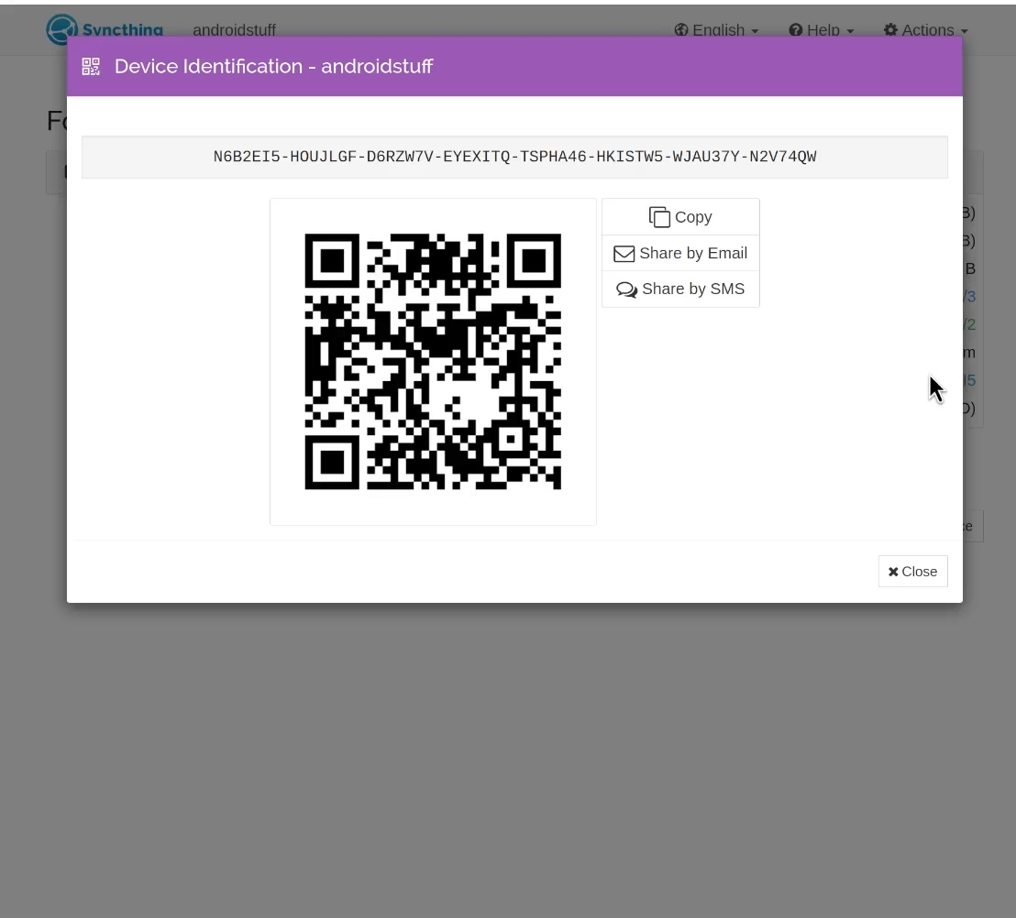Image resolution: width=1016 pixels, height=918 pixels.
Task: Share device ID by SMS
Action: pos(680,289)
